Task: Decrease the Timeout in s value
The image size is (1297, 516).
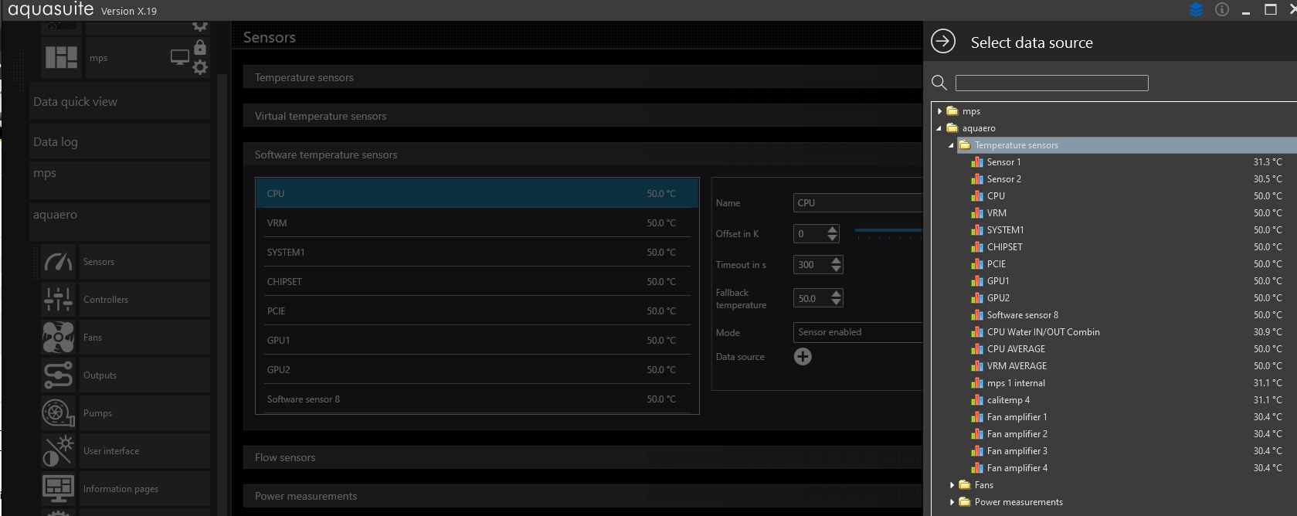Action: pyautogui.click(x=836, y=269)
